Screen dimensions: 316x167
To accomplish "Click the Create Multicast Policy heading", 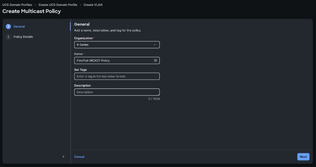I will pyautogui.click(x=32, y=11).
